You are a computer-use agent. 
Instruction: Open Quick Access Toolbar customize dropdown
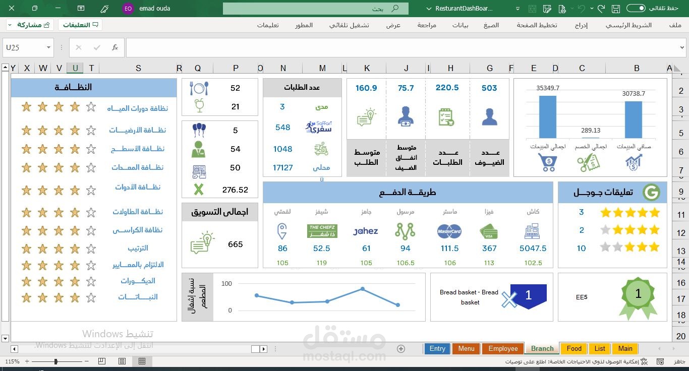click(x=518, y=9)
